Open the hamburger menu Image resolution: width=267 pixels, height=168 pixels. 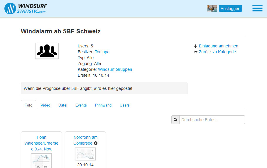point(257,8)
